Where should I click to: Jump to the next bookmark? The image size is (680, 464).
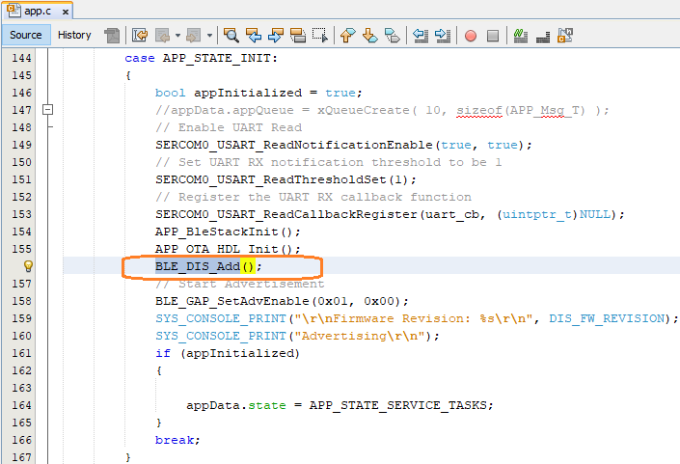pyautogui.click(x=369, y=36)
